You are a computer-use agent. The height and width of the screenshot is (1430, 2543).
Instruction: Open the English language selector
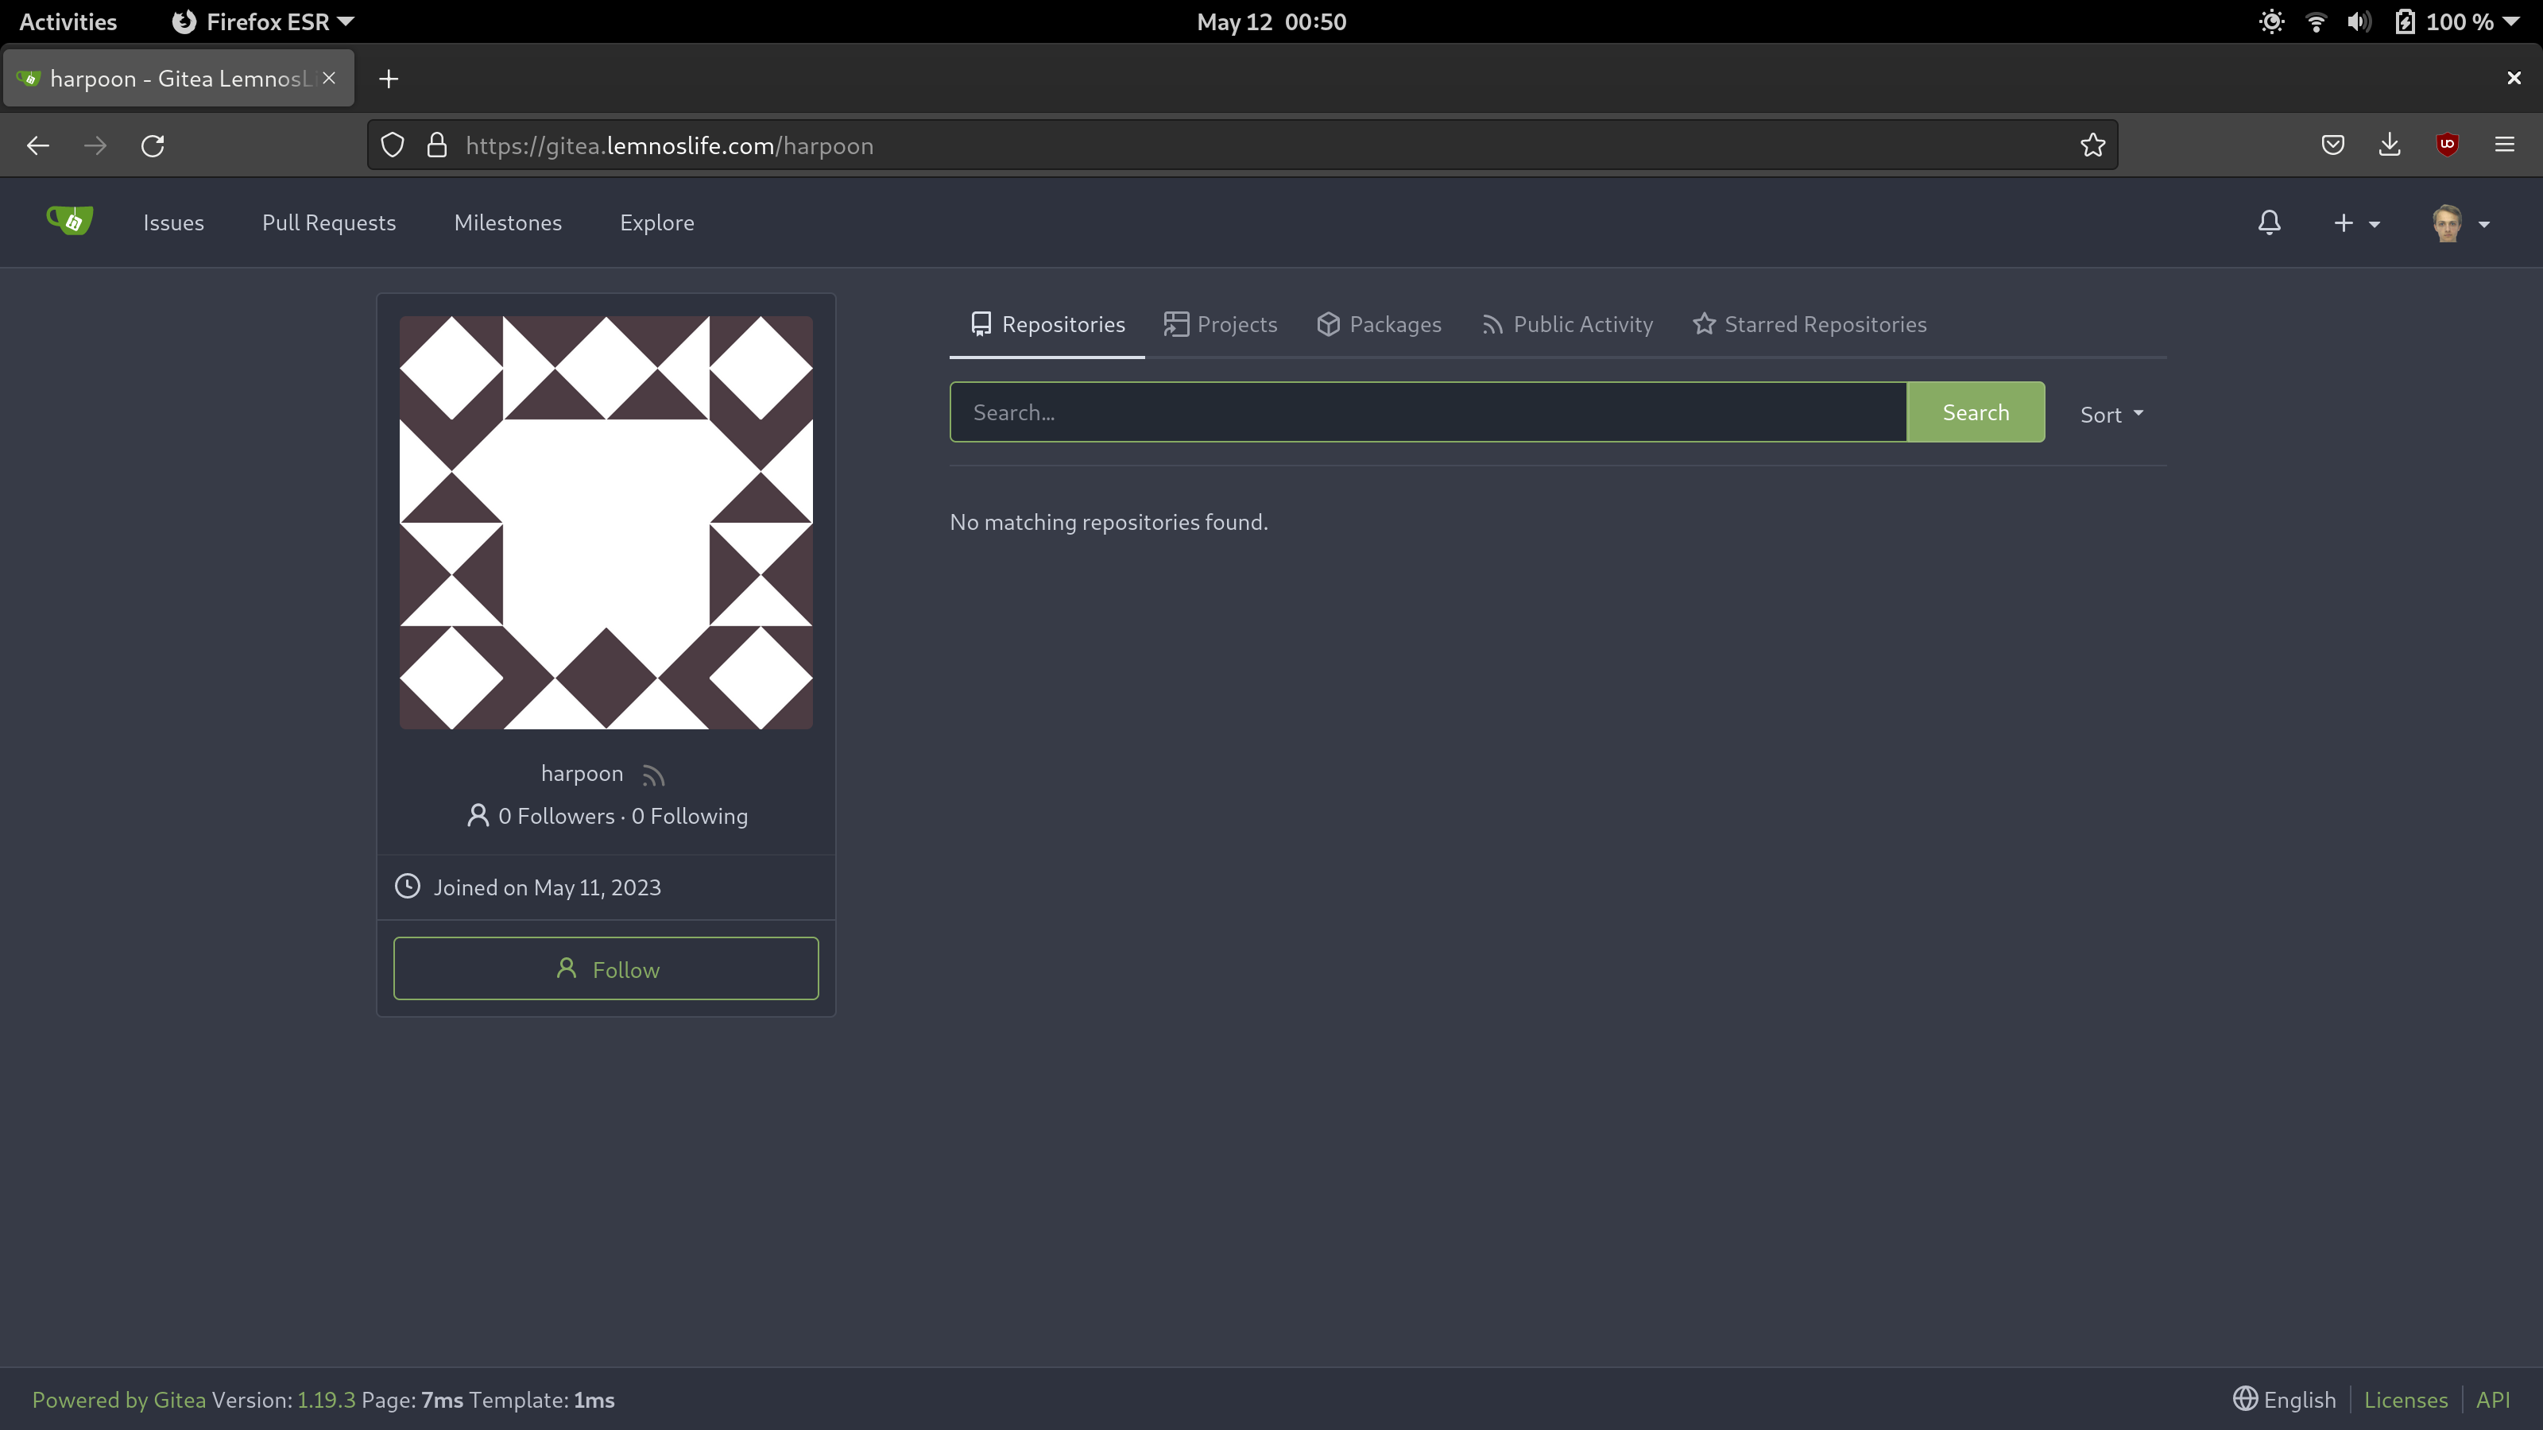(x=2285, y=1399)
